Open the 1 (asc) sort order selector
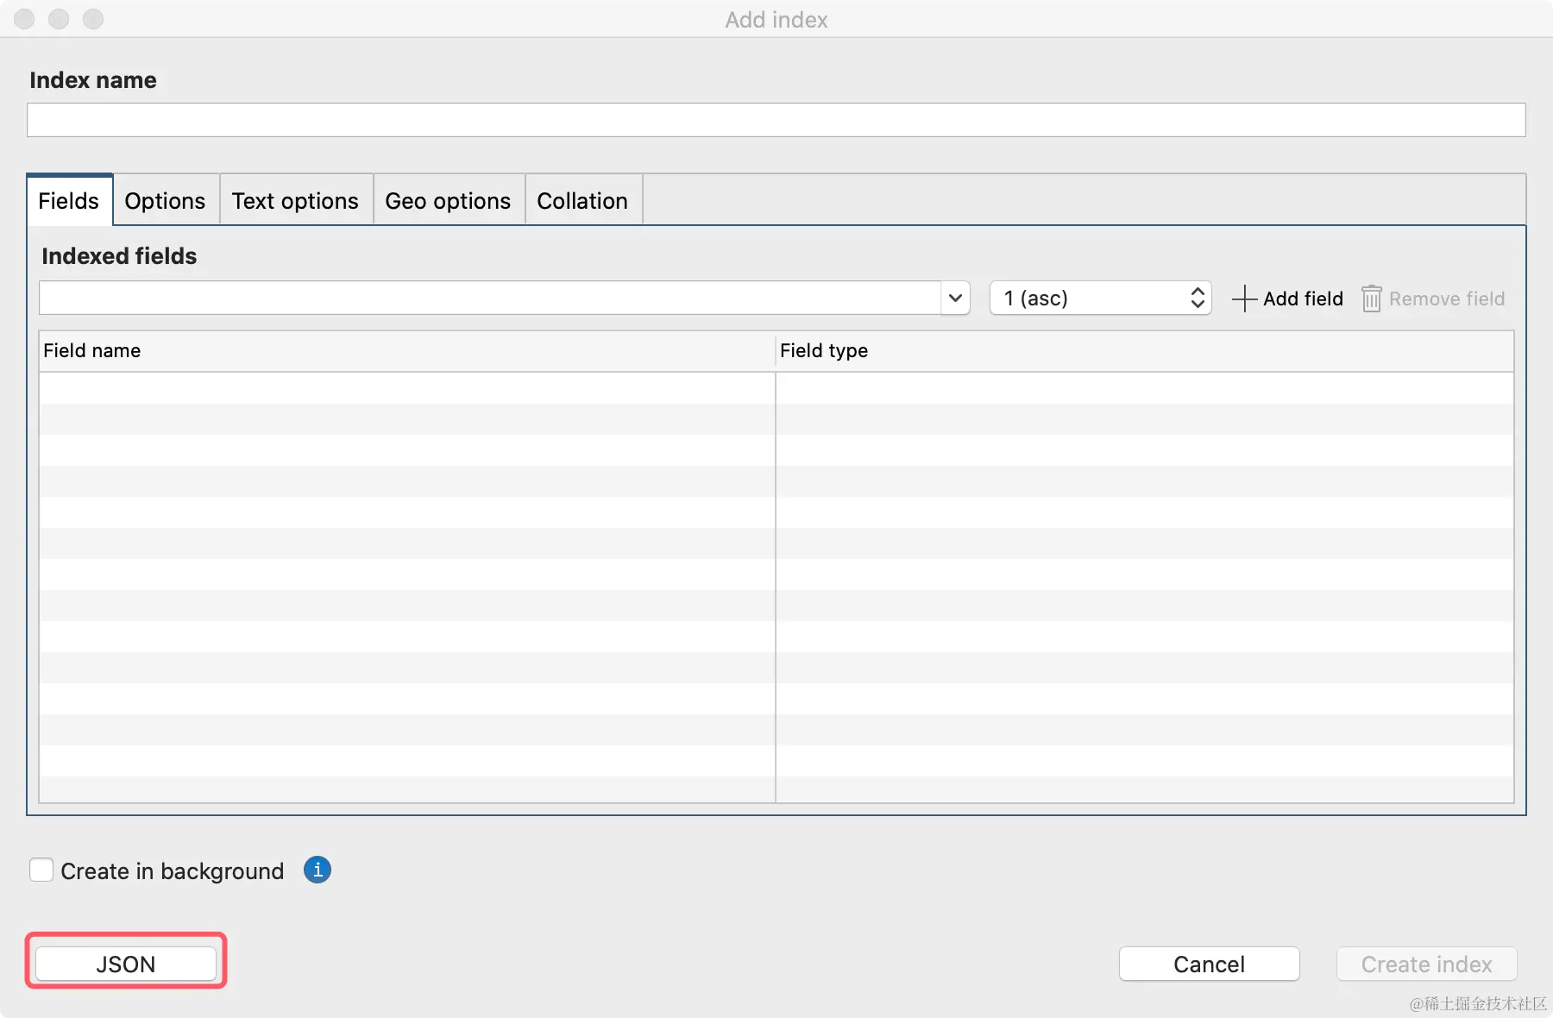1553x1018 pixels. [1100, 298]
